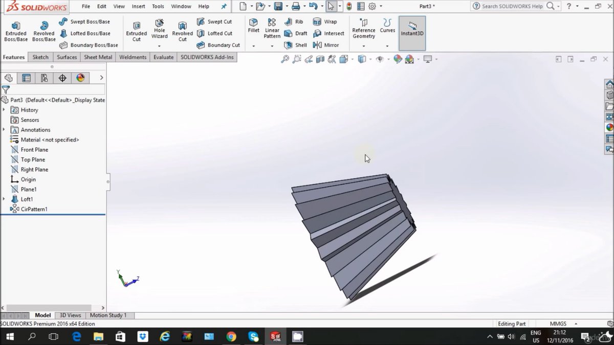Switch to the Sheet Metal tab
The height and width of the screenshot is (345, 614).
[98, 57]
